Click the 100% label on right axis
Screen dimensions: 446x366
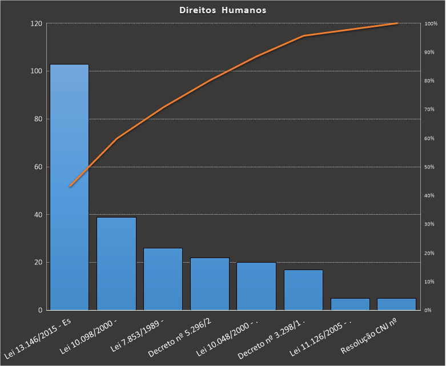click(x=431, y=23)
